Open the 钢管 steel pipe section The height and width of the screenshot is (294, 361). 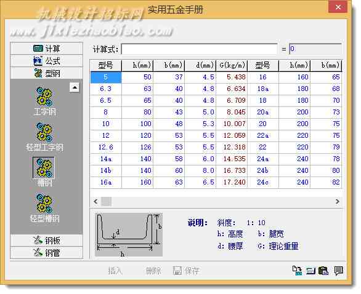click(46, 253)
